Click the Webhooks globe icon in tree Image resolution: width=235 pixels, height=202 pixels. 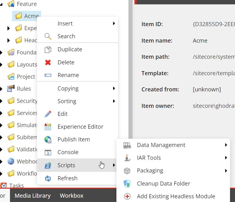pos(11,161)
